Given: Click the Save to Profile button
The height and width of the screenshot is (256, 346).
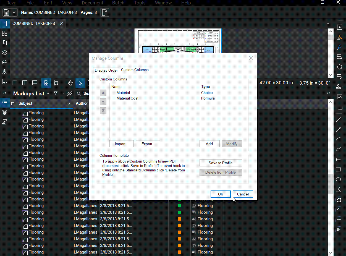Looking at the screenshot, I should click(x=221, y=163).
